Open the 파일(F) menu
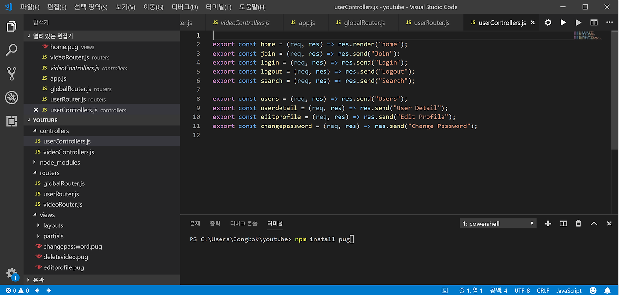Viewport: 619px width, 295px height. [30, 7]
